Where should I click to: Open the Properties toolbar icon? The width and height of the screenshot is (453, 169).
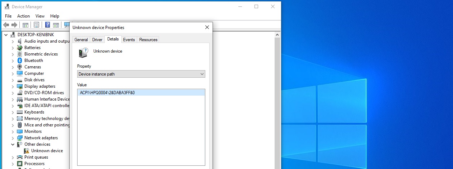[36, 25]
